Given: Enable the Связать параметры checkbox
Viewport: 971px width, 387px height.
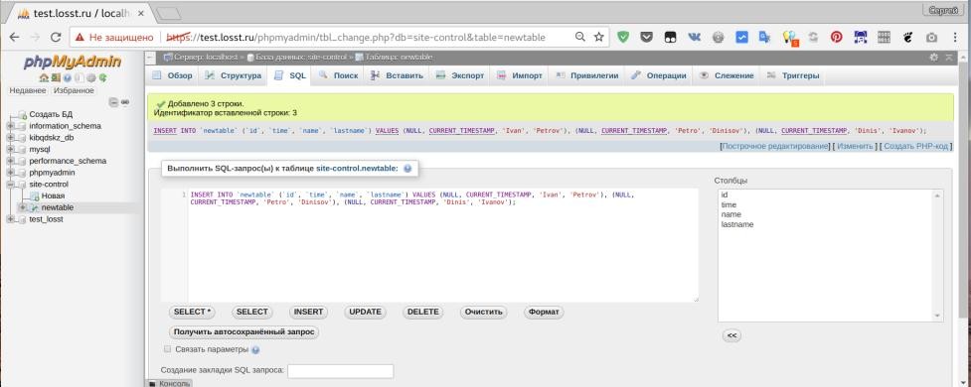Looking at the screenshot, I should (x=167, y=349).
